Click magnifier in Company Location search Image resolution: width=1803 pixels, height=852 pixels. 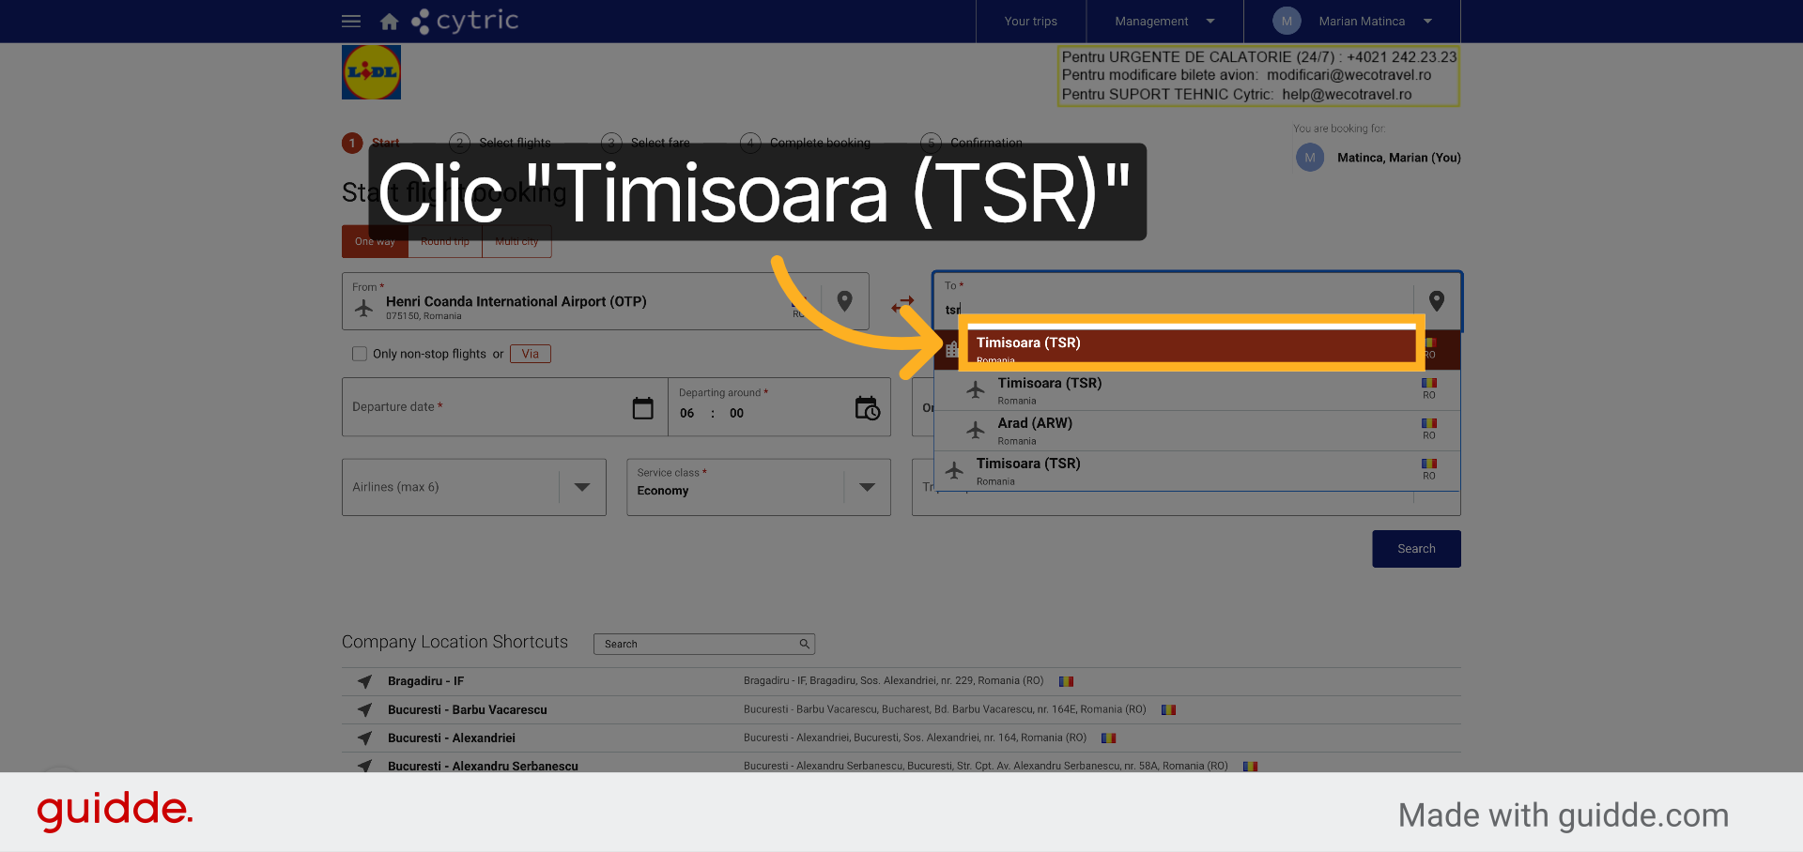[804, 644]
